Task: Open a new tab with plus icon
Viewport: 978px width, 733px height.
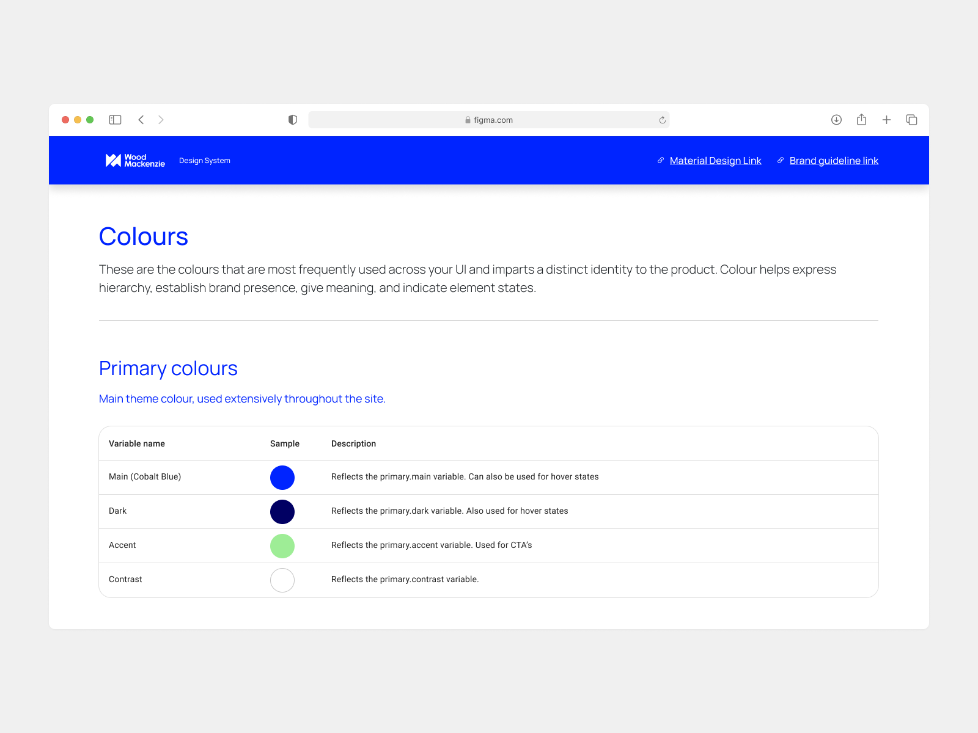Action: point(886,120)
